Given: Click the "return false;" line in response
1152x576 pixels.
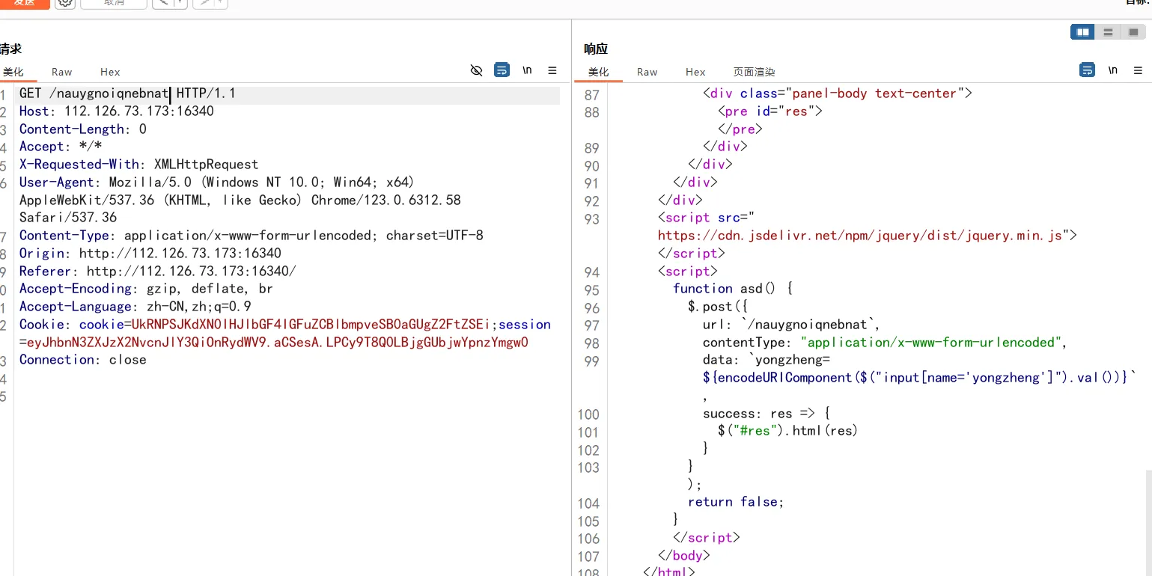Looking at the screenshot, I should pos(736,502).
